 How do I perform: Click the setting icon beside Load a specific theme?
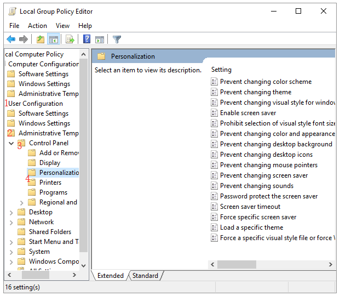coord(214,227)
